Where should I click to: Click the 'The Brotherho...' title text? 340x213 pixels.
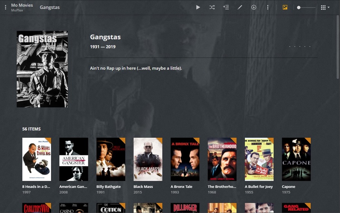click(x=222, y=186)
